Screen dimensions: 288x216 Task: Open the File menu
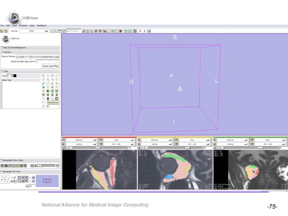click(x=2, y=26)
